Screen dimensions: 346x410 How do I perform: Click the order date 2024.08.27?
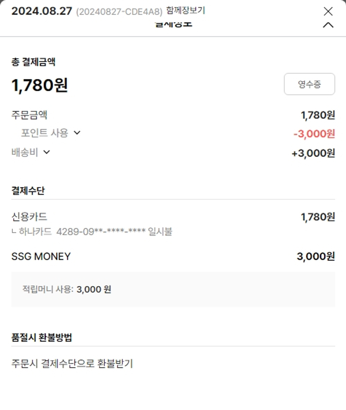coord(42,11)
